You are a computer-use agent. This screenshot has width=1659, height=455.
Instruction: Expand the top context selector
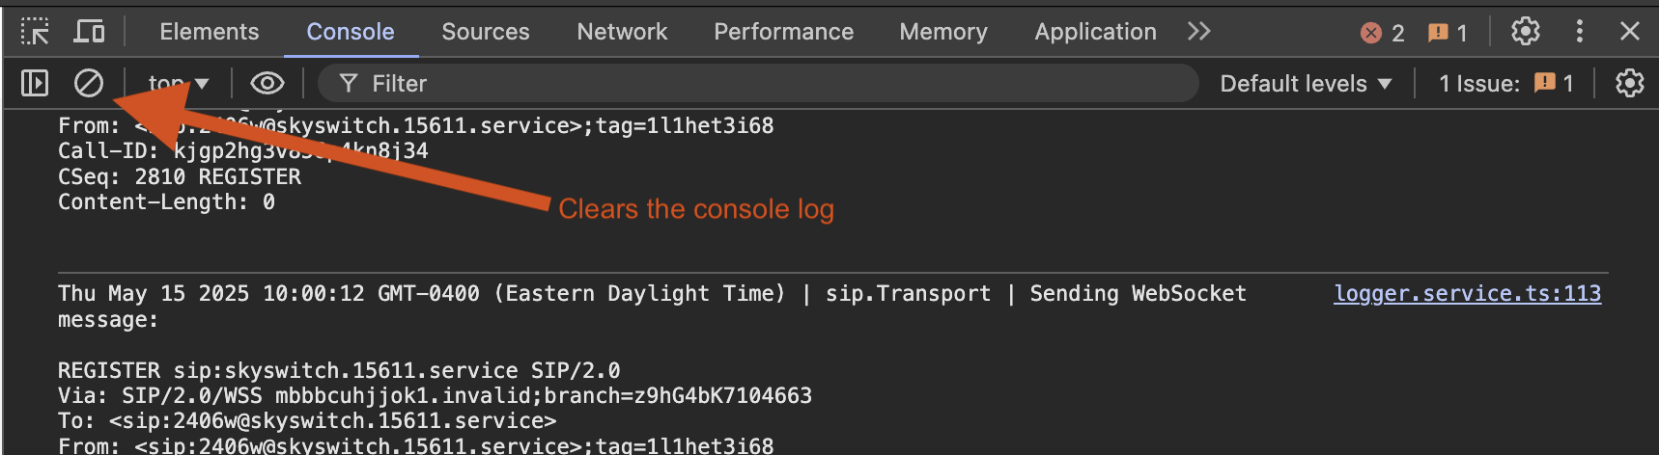(x=179, y=84)
